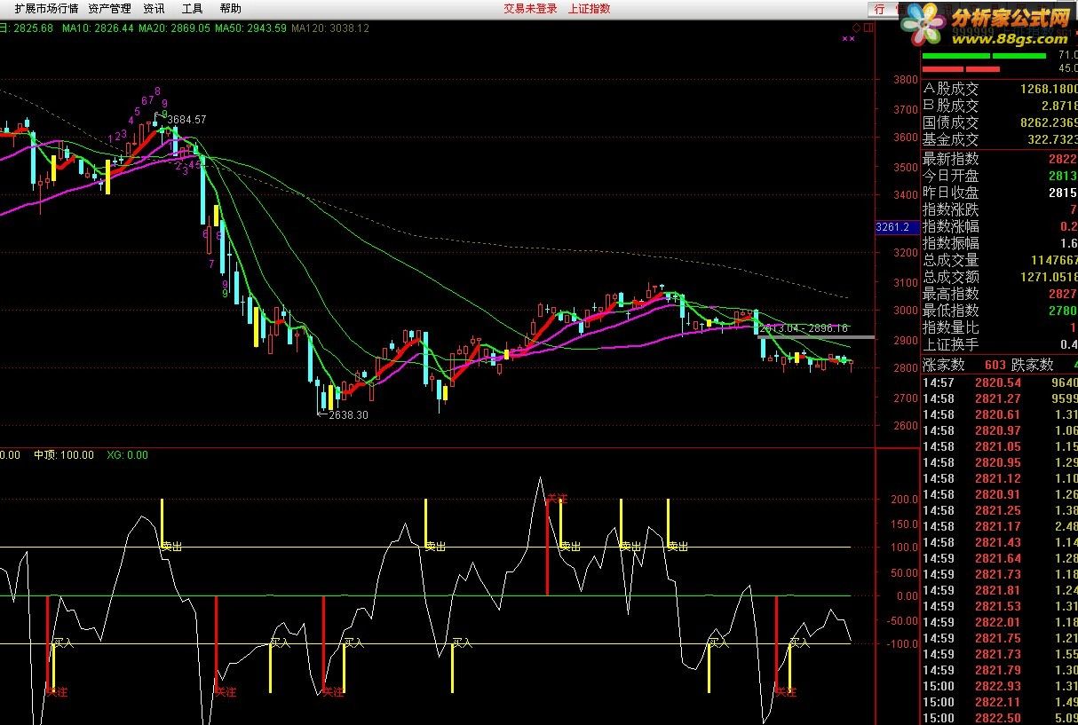Select the 今日开盘 row

pos(999,176)
